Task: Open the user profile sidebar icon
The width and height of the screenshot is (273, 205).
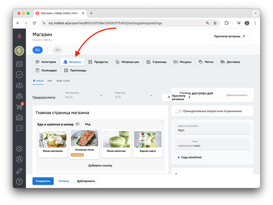Action: (x=19, y=159)
